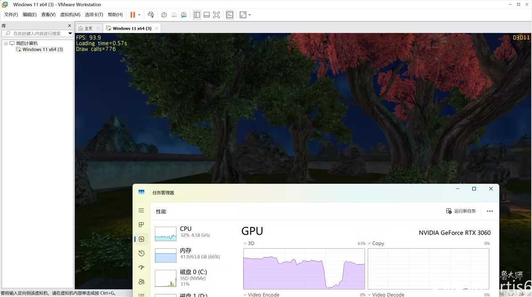This screenshot has height=297, width=532.
Task: Click the VMware Workstation title bar logo
Action: coord(5,4)
